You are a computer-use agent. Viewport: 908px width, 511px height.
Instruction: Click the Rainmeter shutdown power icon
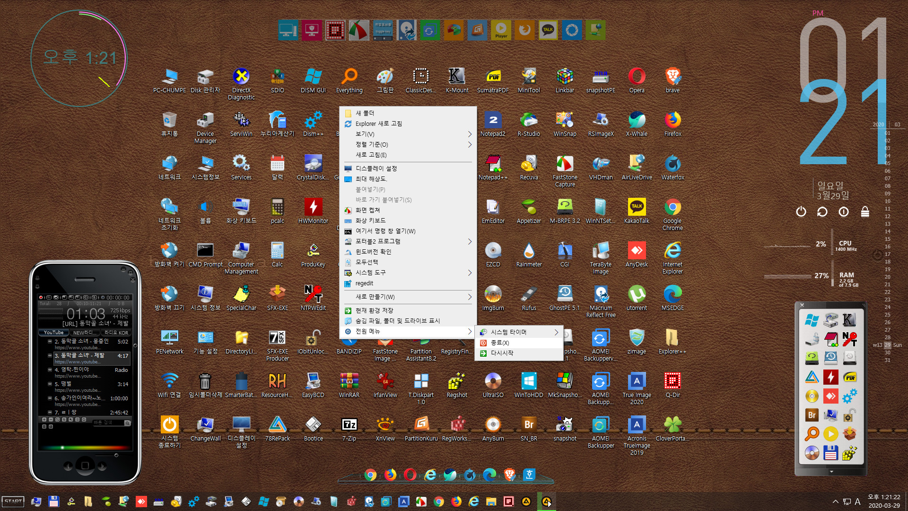801,211
